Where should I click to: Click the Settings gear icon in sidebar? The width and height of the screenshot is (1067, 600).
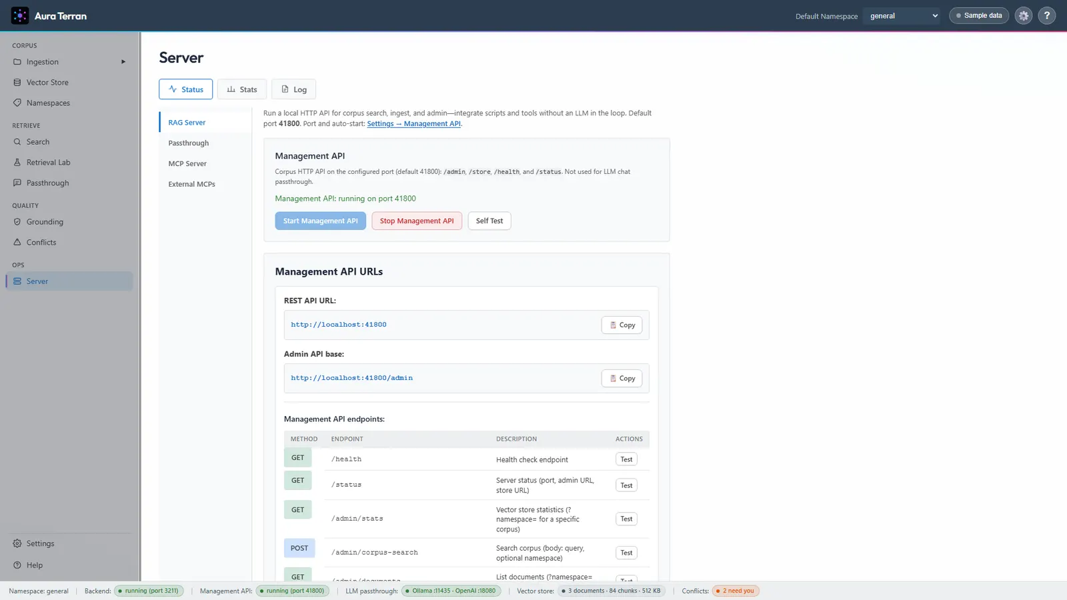17,544
